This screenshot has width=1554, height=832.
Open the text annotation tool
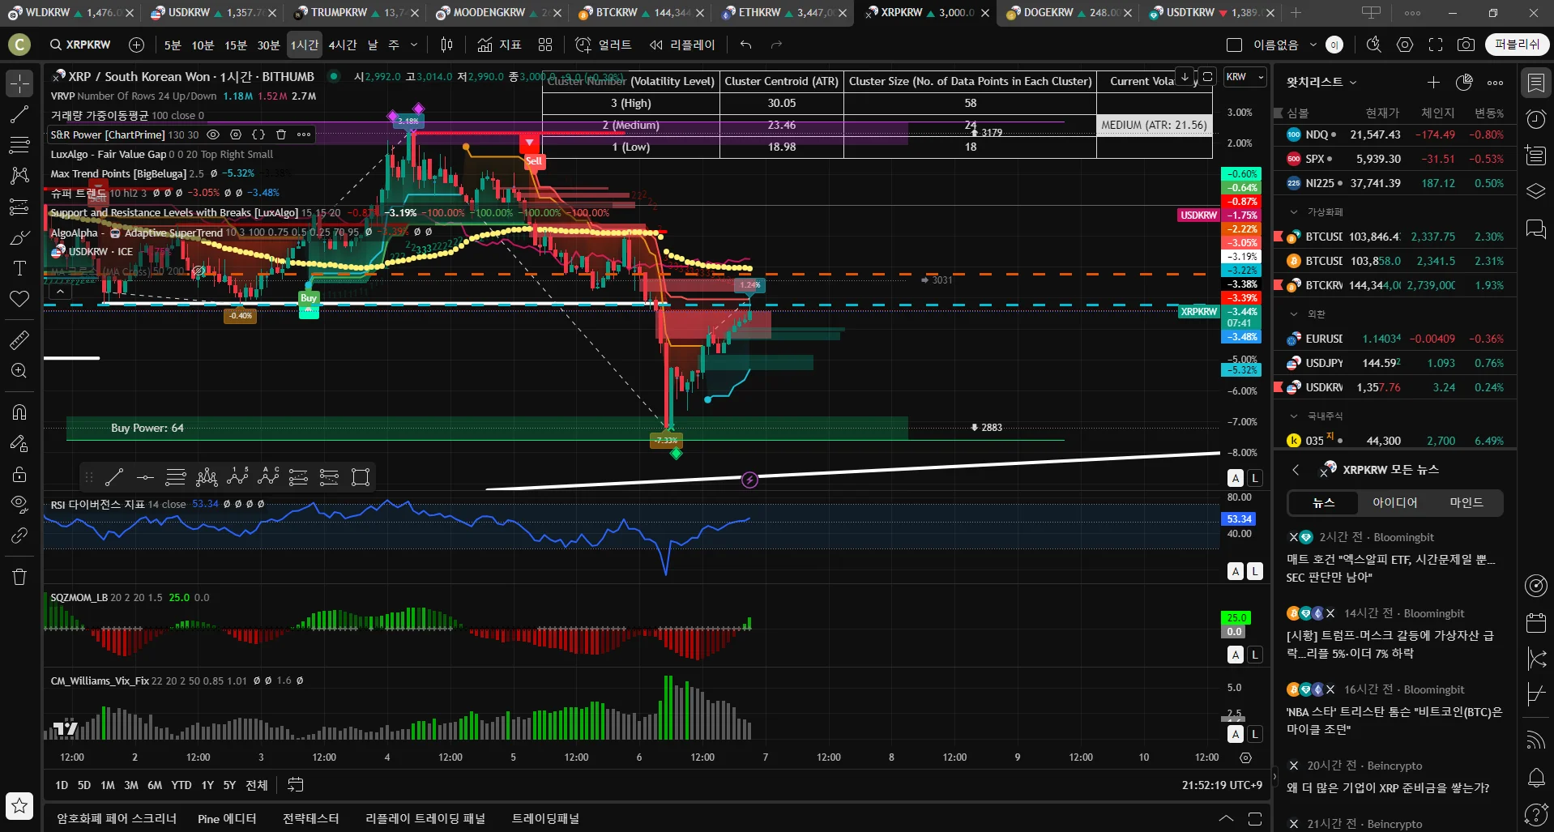point(19,268)
